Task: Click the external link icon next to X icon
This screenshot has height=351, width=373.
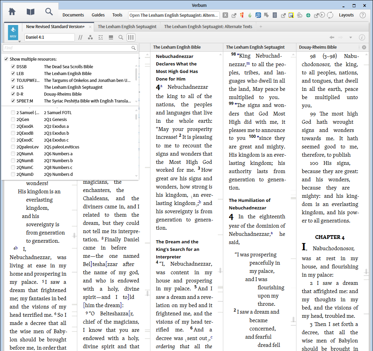Action: click(234, 15)
